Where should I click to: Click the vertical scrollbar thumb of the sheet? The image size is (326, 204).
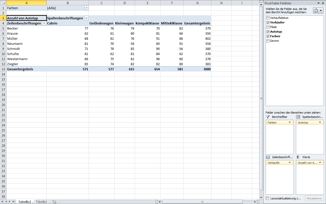(x=261, y=98)
